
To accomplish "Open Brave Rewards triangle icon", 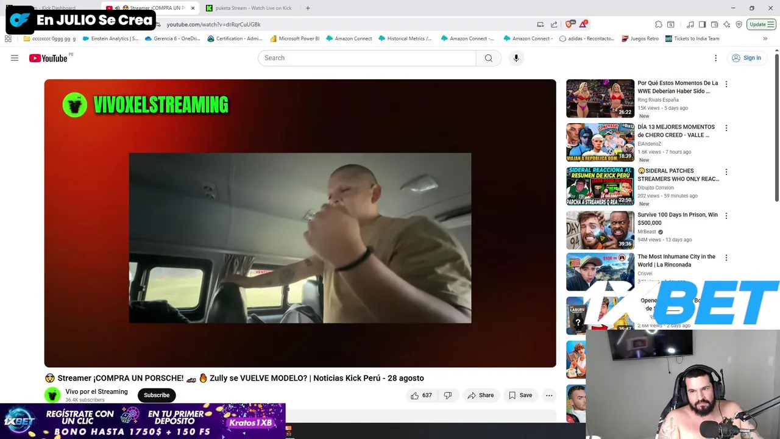I will (583, 24).
